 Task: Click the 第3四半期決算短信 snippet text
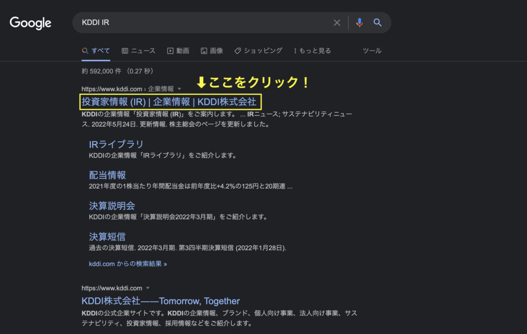pos(187,248)
